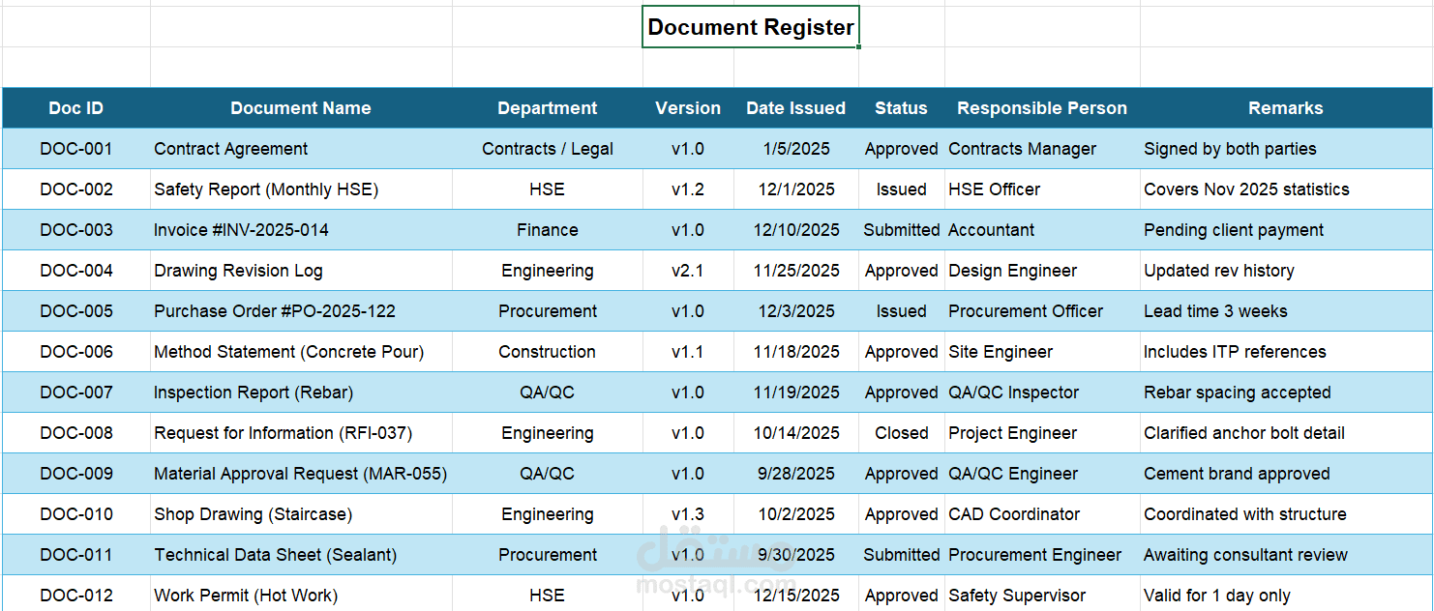This screenshot has height=611, width=1434.
Task: Select the Lead time 3 weeks remark
Action: 1286,311
